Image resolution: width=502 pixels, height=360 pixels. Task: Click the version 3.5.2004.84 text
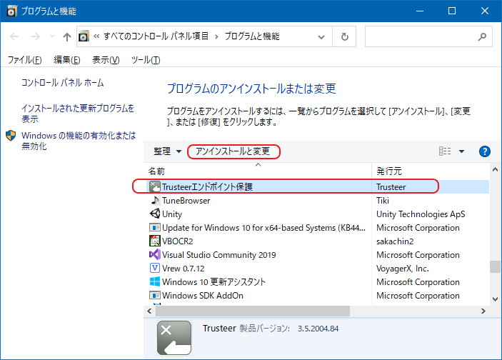click(318, 329)
